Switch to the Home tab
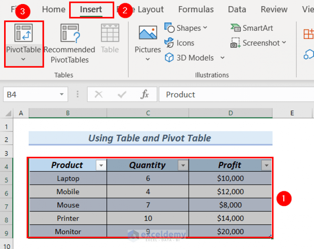The width and height of the screenshot is (314, 249). [54, 9]
